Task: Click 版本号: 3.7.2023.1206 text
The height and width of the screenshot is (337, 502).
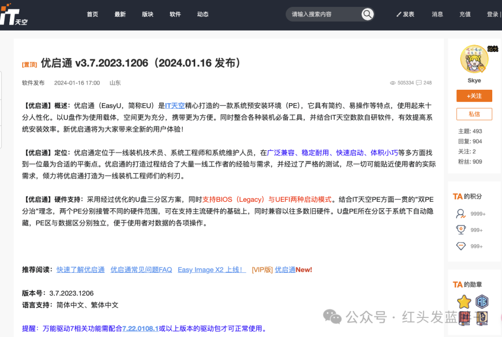Action: point(58,293)
